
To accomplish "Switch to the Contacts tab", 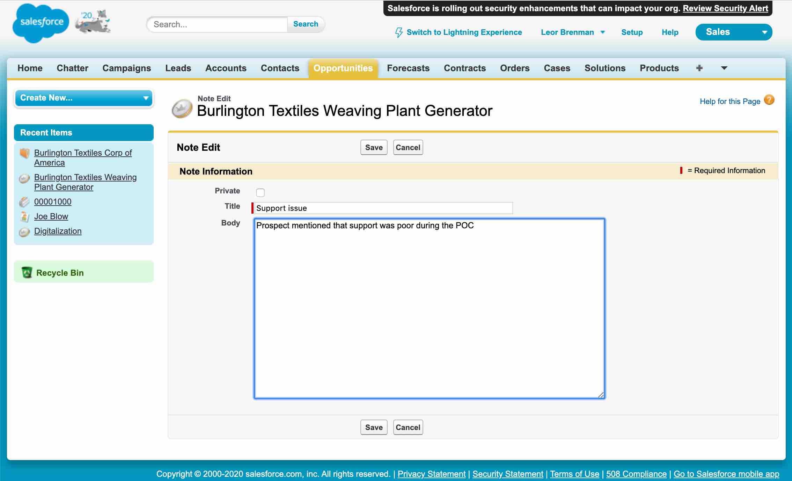I will (x=280, y=68).
